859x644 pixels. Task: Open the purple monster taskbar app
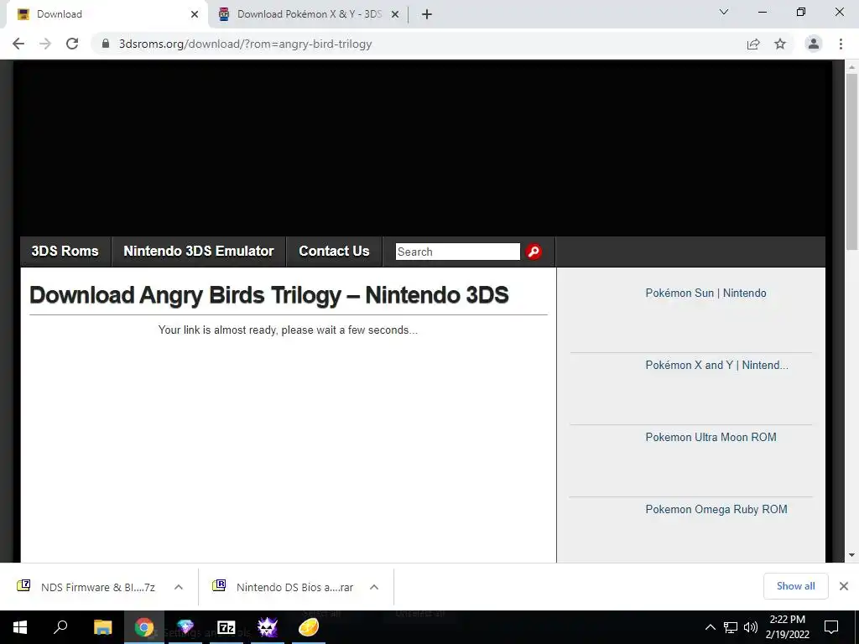tap(268, 627)
